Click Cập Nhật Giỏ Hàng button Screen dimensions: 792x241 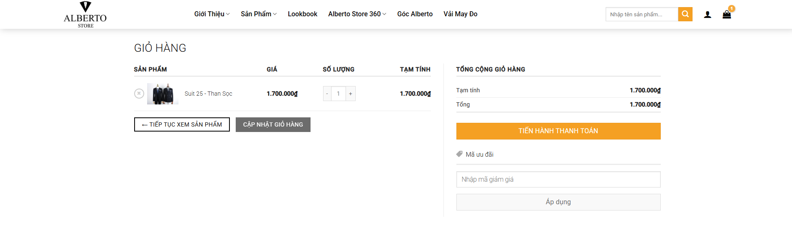coord(273,124)
